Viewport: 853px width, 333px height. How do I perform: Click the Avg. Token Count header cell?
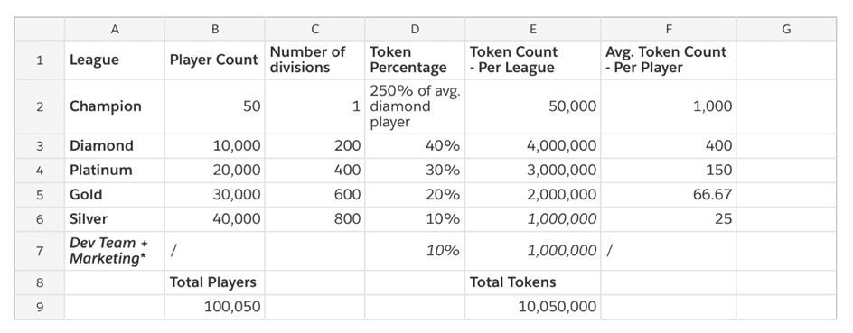tap(669, 60)
